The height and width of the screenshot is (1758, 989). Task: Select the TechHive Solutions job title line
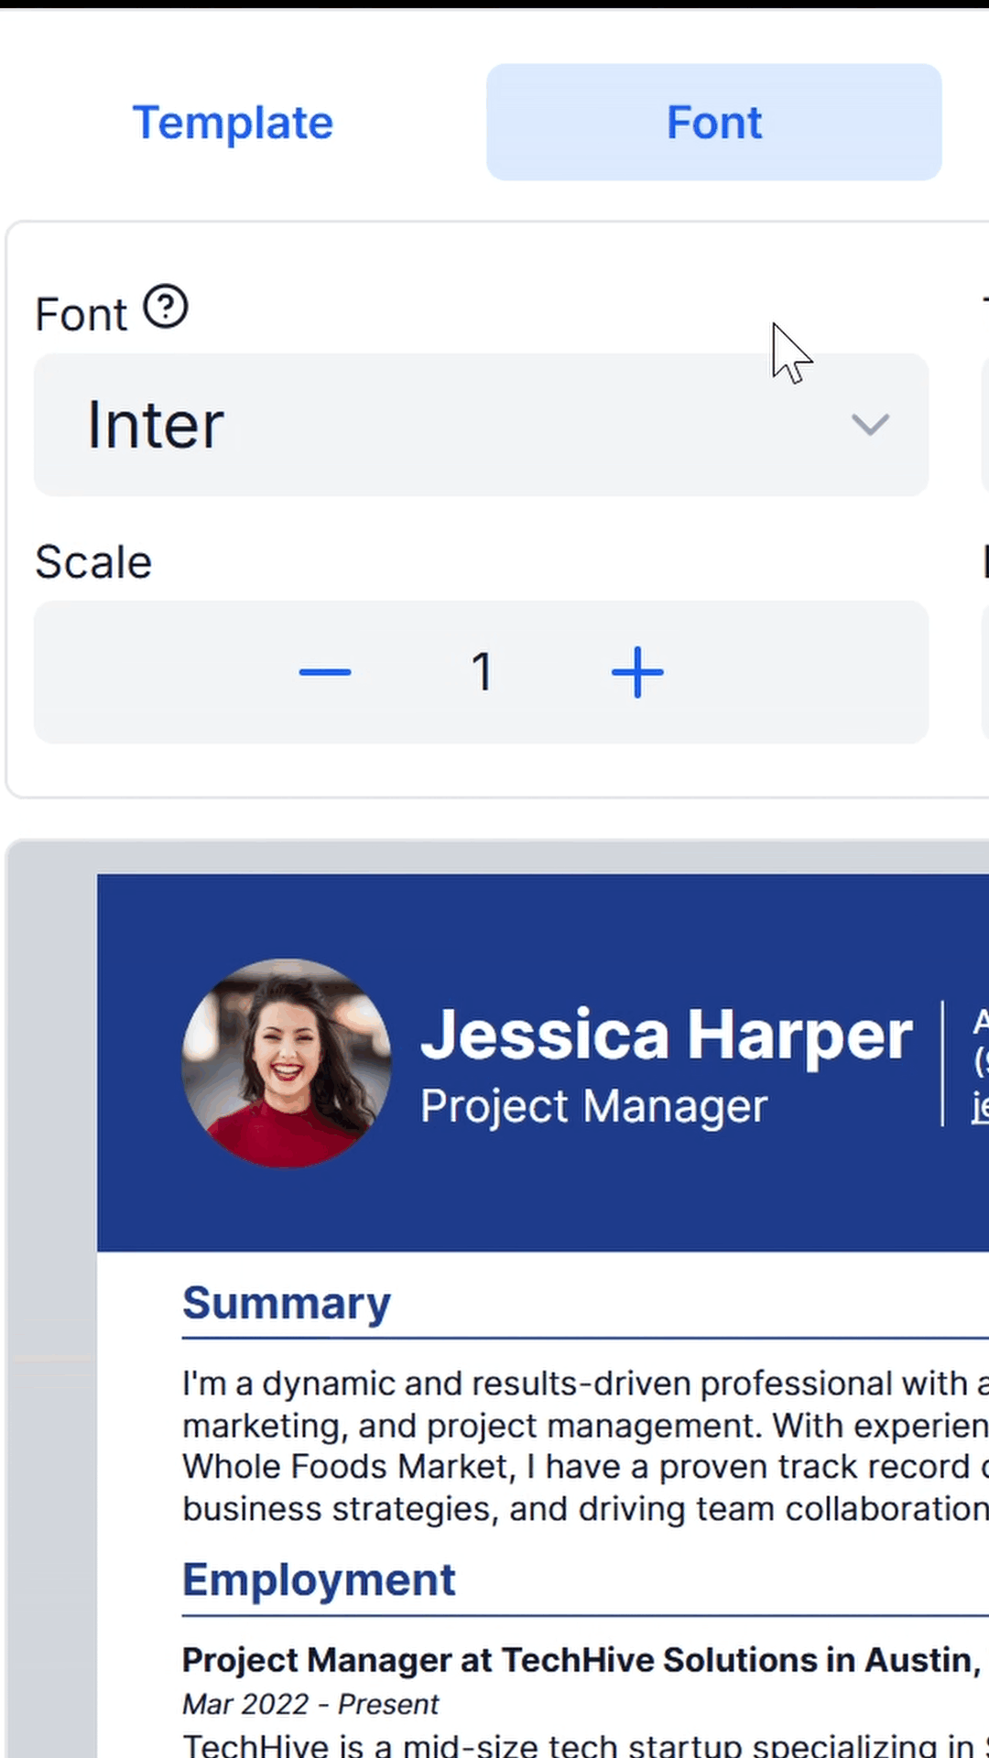coord(577,1660)
